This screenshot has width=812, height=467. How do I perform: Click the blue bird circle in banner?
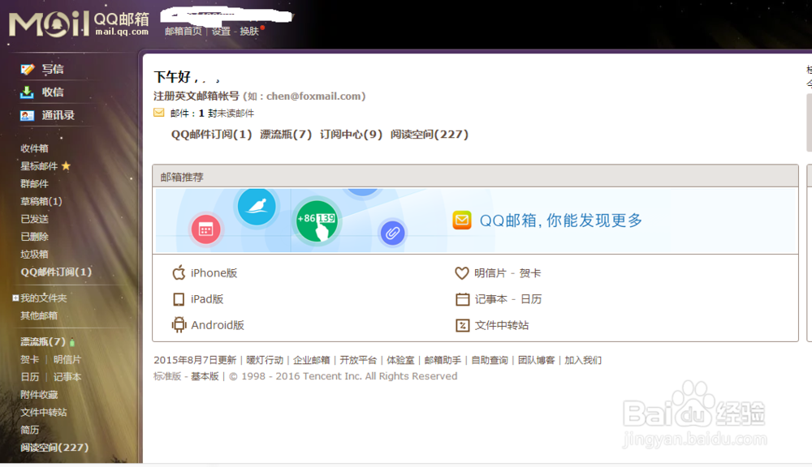(x=257, y=207)
